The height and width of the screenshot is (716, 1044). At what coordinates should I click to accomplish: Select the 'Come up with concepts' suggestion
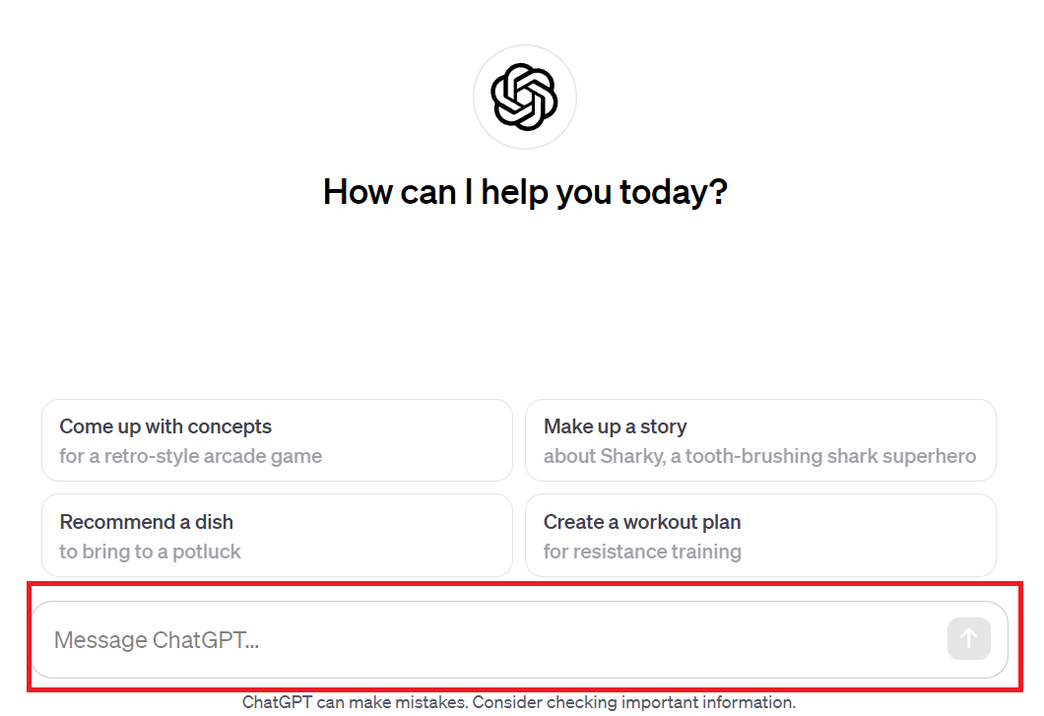click(x=277, y=440)
